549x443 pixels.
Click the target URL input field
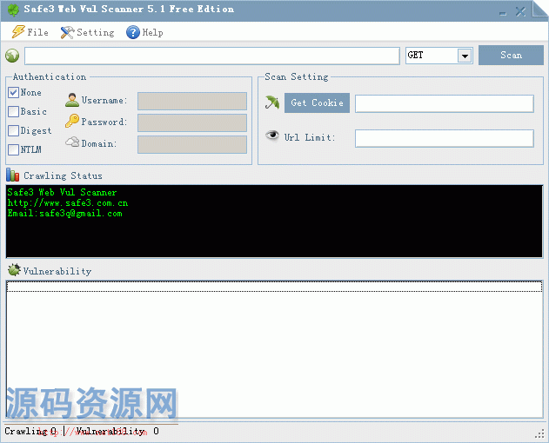click(212, 56)
